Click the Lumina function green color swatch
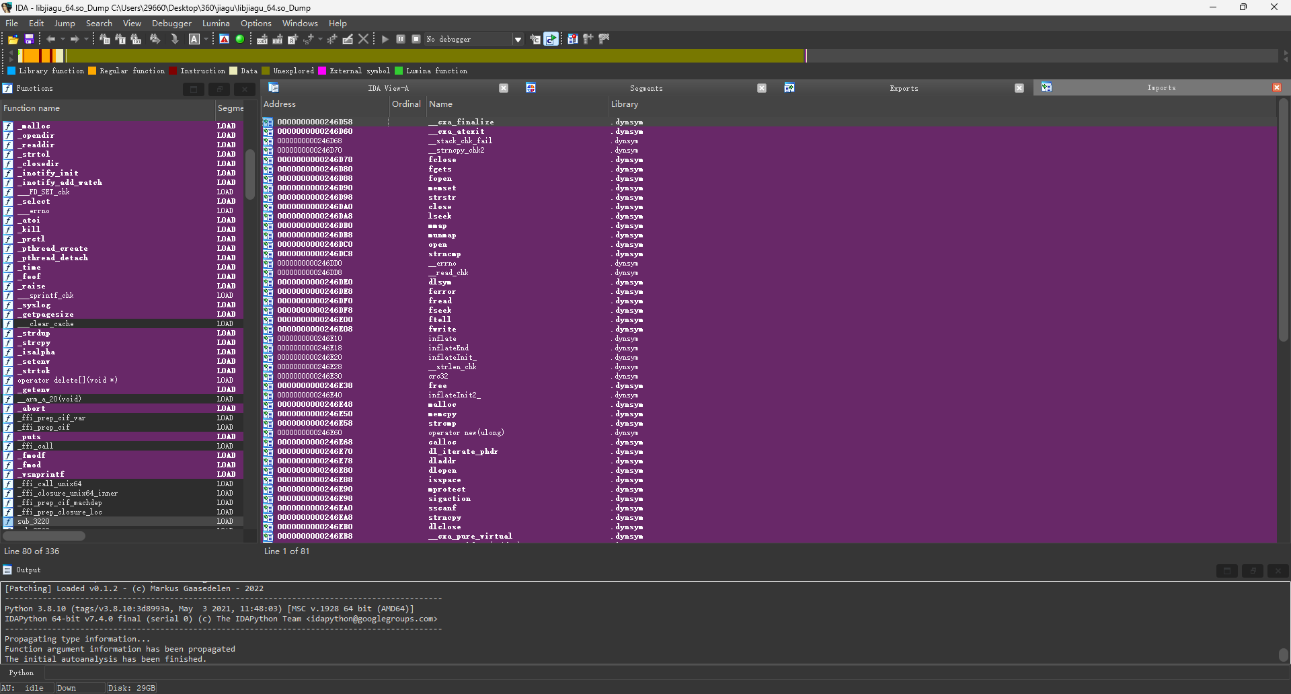1291x694 pixels. [x=399, y=71]
